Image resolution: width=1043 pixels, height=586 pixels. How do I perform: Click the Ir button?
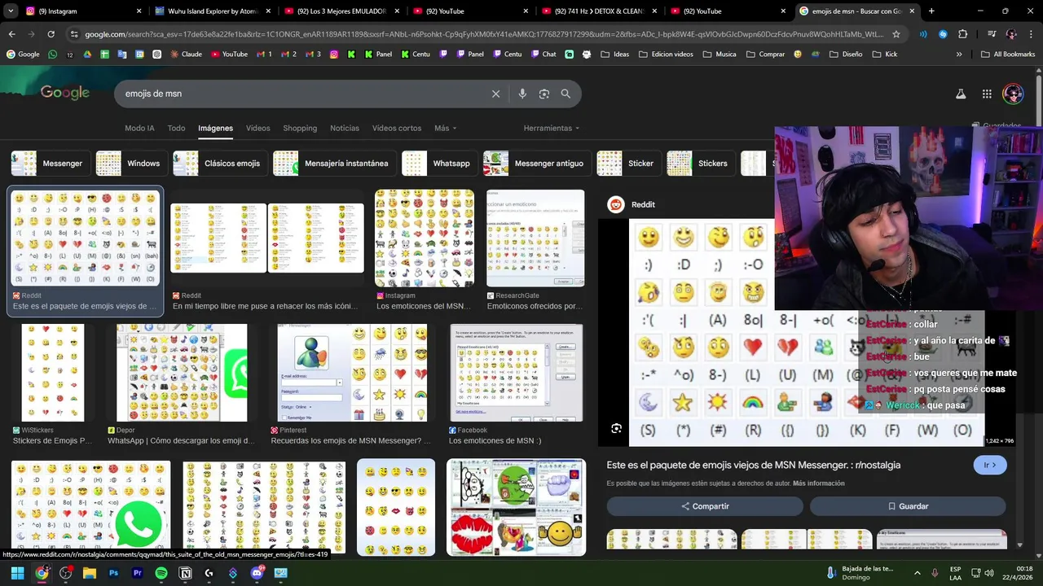tap(990, 465)
